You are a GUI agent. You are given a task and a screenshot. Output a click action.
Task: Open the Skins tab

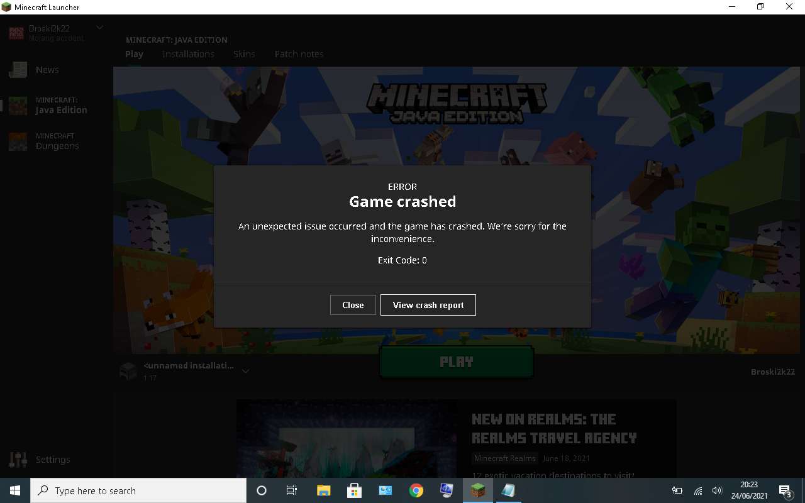pyautogui.click(x=244, y=54)
